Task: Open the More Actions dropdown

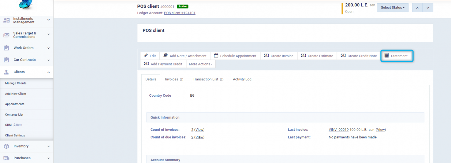Action: (201, 64)
